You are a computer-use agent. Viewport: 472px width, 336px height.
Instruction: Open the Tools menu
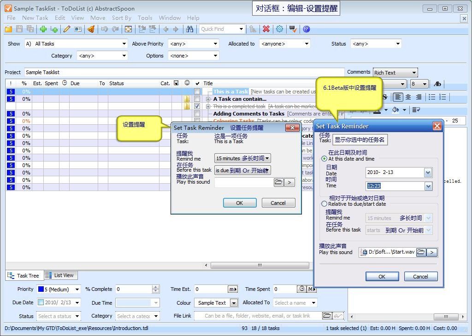[145, 18]
